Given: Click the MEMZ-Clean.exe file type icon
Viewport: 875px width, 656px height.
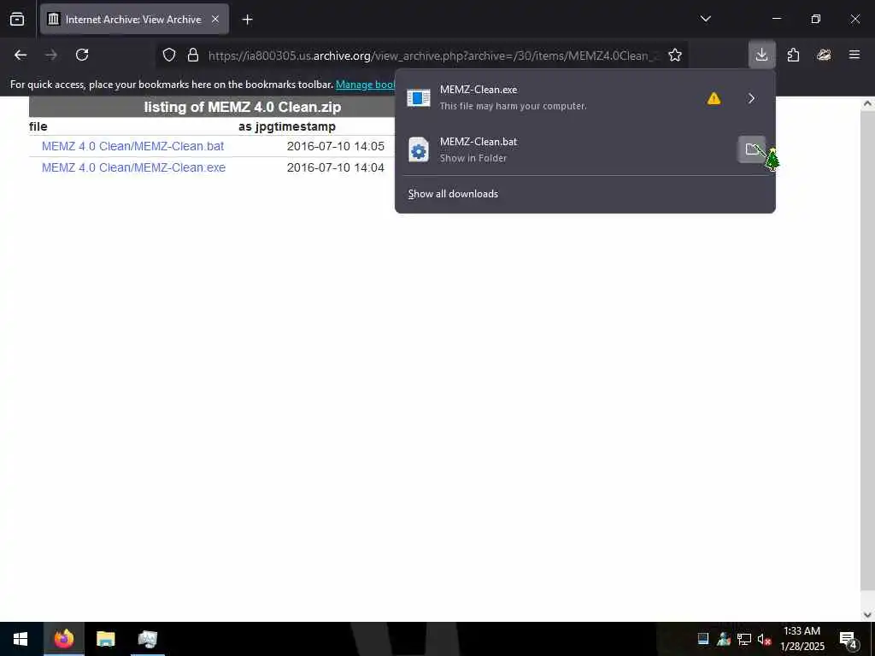Looking at the screenshot, I should 419,98.
